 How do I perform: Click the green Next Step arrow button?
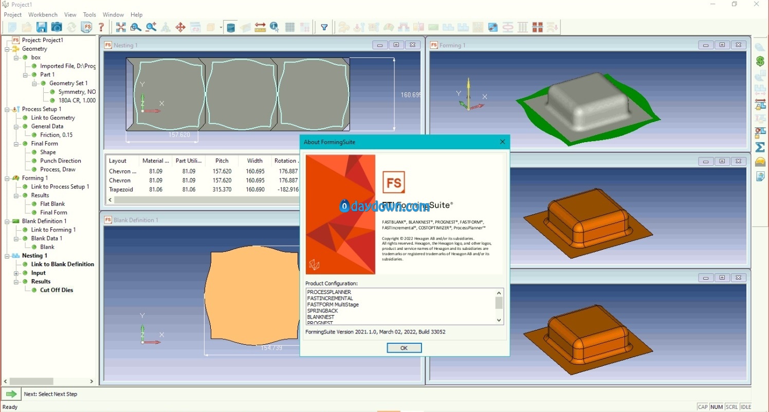click(x=11, y=394)
